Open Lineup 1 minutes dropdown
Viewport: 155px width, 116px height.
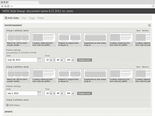(x=62, y=60)
